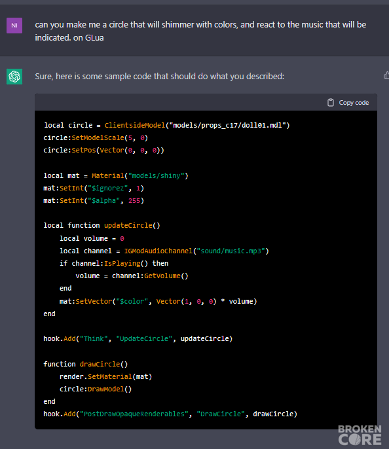Image resolution: width=389 pixels, height=449 pixels.
Task: Click the clipboard icon beside Copy code
Action: tap(331, 103)
